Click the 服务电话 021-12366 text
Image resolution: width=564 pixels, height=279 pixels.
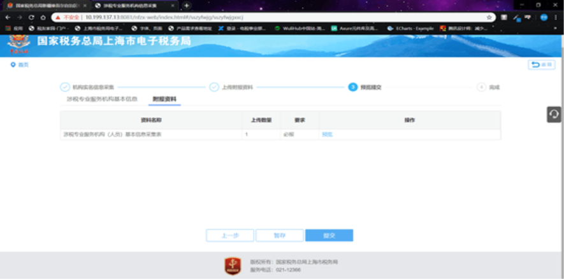click(x=275, y=269)
